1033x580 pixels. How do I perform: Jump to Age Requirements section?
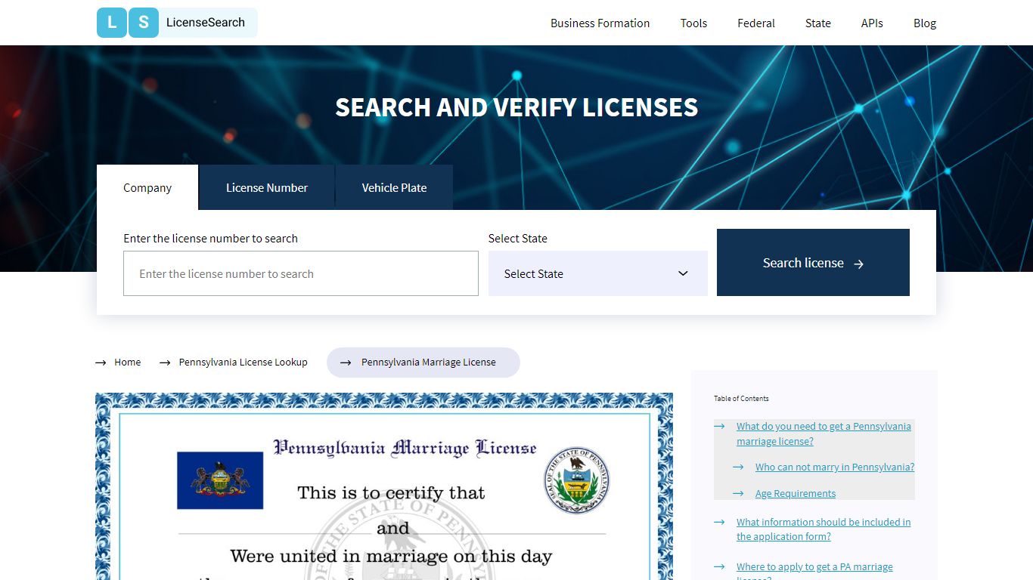point(796,494)
